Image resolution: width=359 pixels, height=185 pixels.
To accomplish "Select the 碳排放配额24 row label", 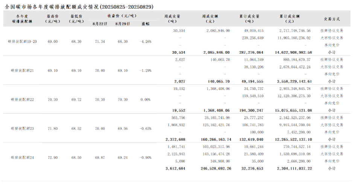I will [22, 157].
